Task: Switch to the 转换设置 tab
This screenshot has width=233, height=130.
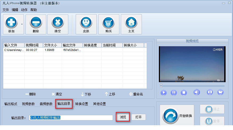Action: 82,104
